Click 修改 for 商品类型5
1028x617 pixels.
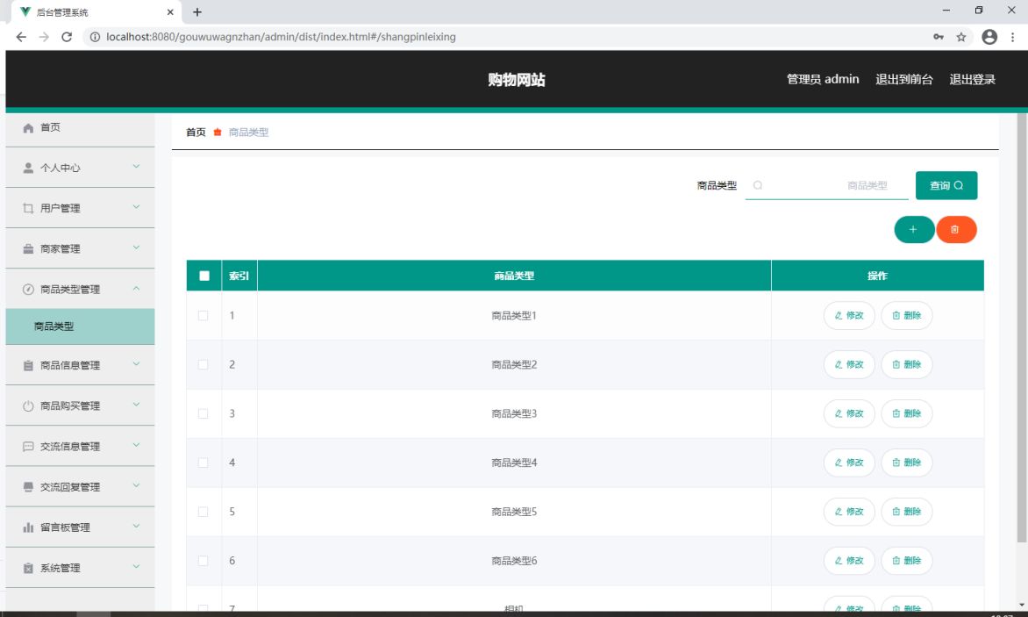pyautogui.click(x=849, y=512)
